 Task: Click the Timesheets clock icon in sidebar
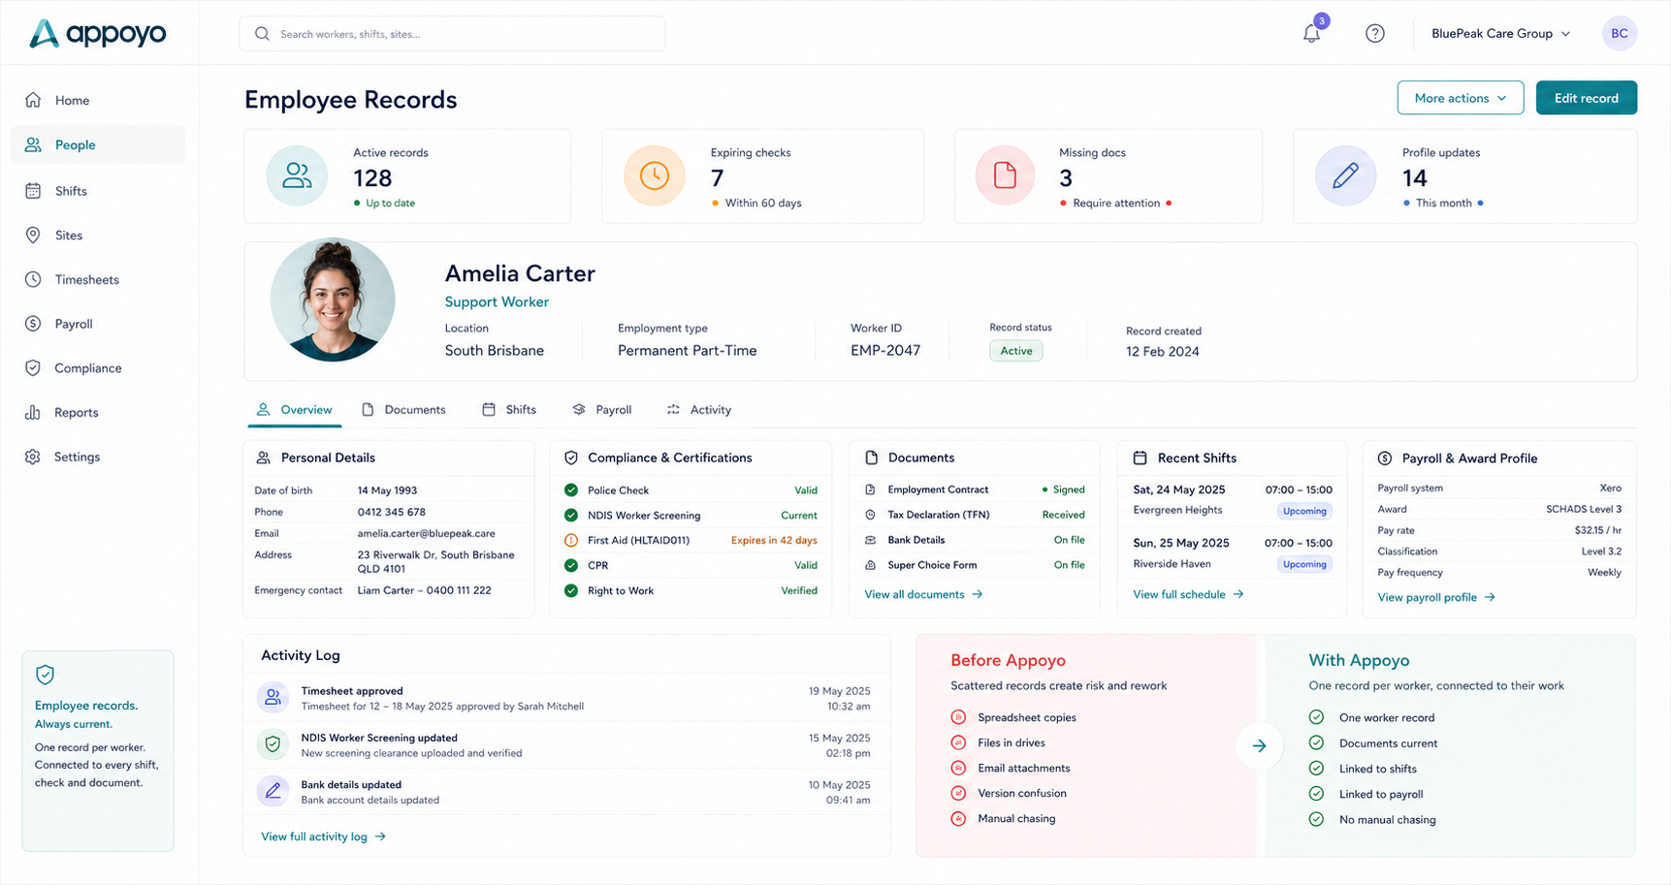pos(33,279)
